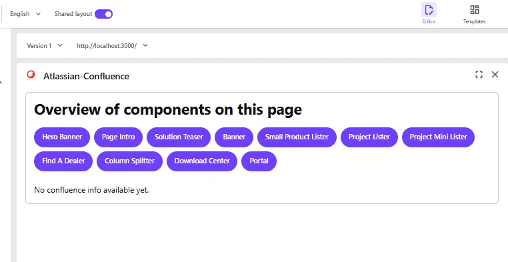508x262 pixels.
Task: Choose the Banner component pill
Action: click(234, 137)
